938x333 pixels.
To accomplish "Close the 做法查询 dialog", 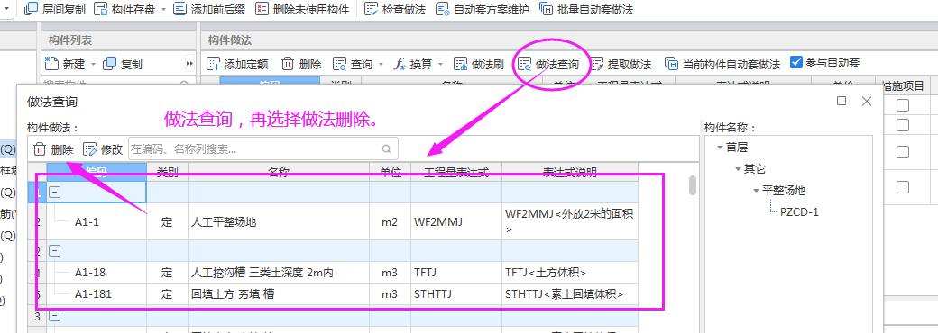I will click(x=866, y=101).
